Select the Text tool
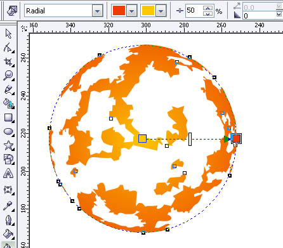 pyautogui.click(x=8, y=173)
